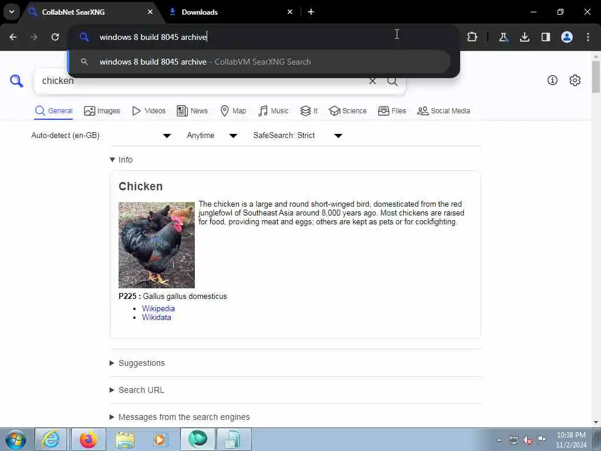This screenshot has width=601, height=451.
Task: Open the Auto-detect (en-GB) language dropdown
Action: point(101,136)
